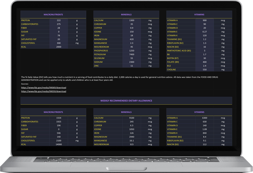Select daily SATURATED FAT value 20

(59, 39)
